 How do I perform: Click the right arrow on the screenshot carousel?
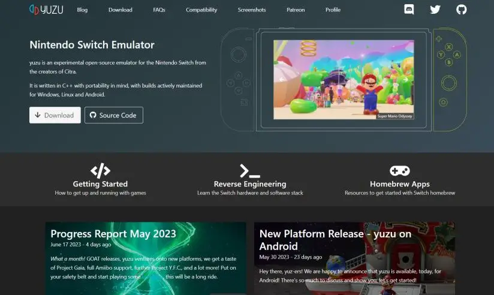coord(406,79)
